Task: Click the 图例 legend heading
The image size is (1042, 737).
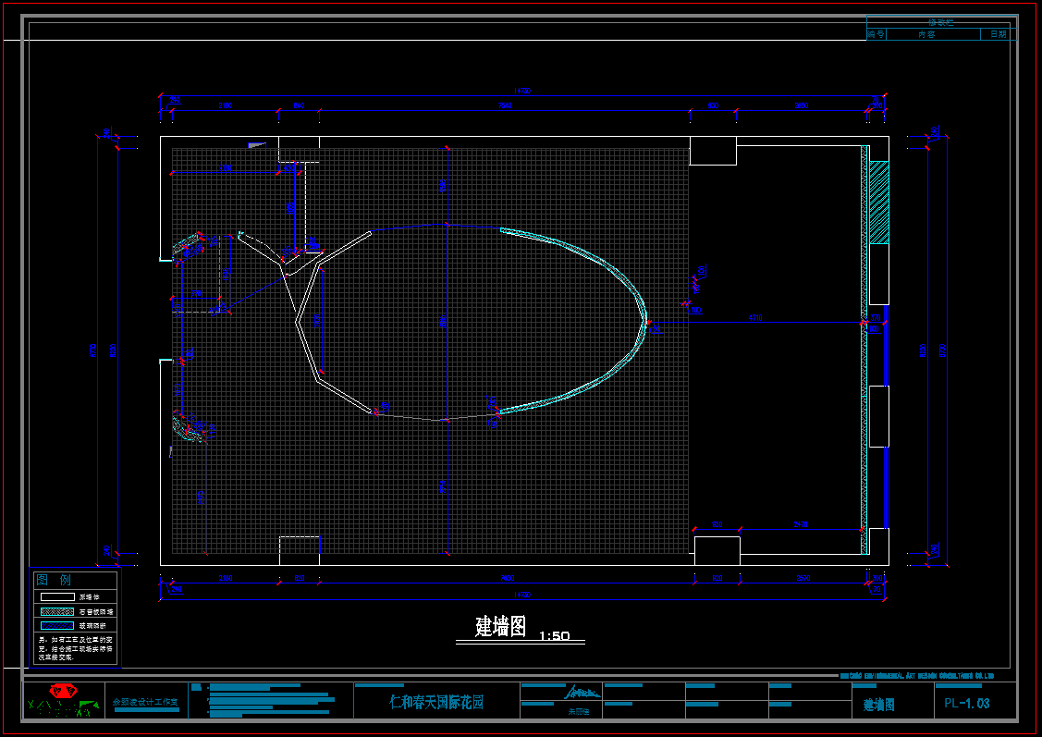Action: click(54, 580)
